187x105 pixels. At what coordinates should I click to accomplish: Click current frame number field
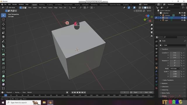tap(125, 92)
